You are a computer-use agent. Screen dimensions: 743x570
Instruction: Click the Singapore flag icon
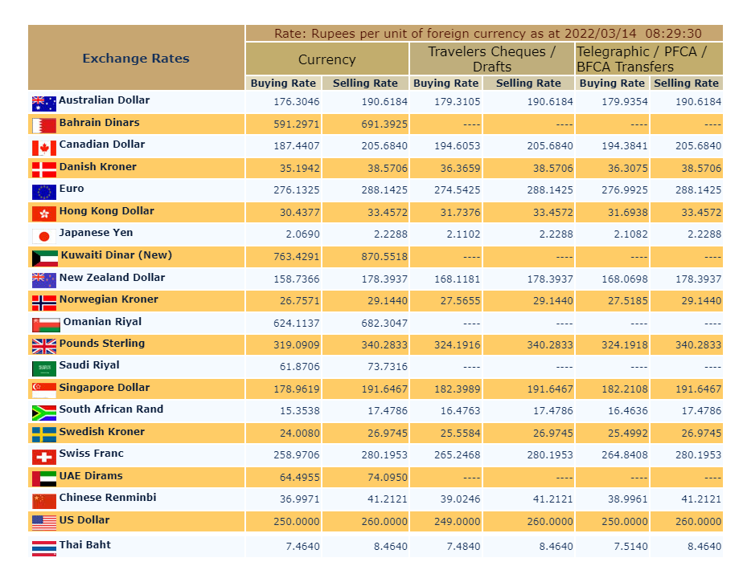click(x=44, y=391)
